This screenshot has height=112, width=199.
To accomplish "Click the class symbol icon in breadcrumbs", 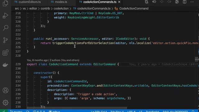I will pyautogui.click(x=116, y=8).
